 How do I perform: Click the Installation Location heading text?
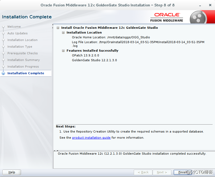click(84, 32)
